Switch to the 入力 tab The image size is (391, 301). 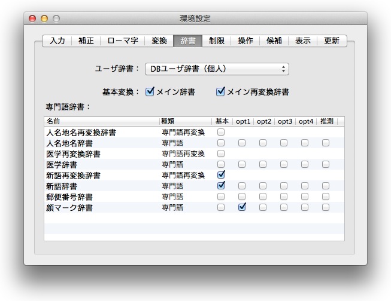57,41
